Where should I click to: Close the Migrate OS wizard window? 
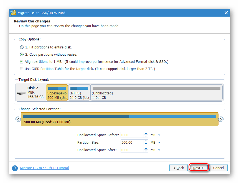coord(226,13)
